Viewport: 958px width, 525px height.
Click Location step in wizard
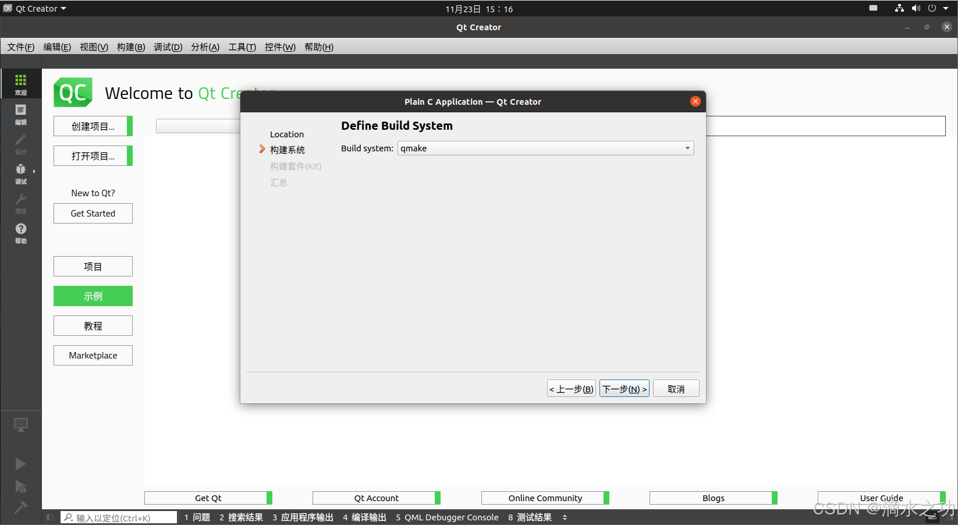[x=287, y=134]
